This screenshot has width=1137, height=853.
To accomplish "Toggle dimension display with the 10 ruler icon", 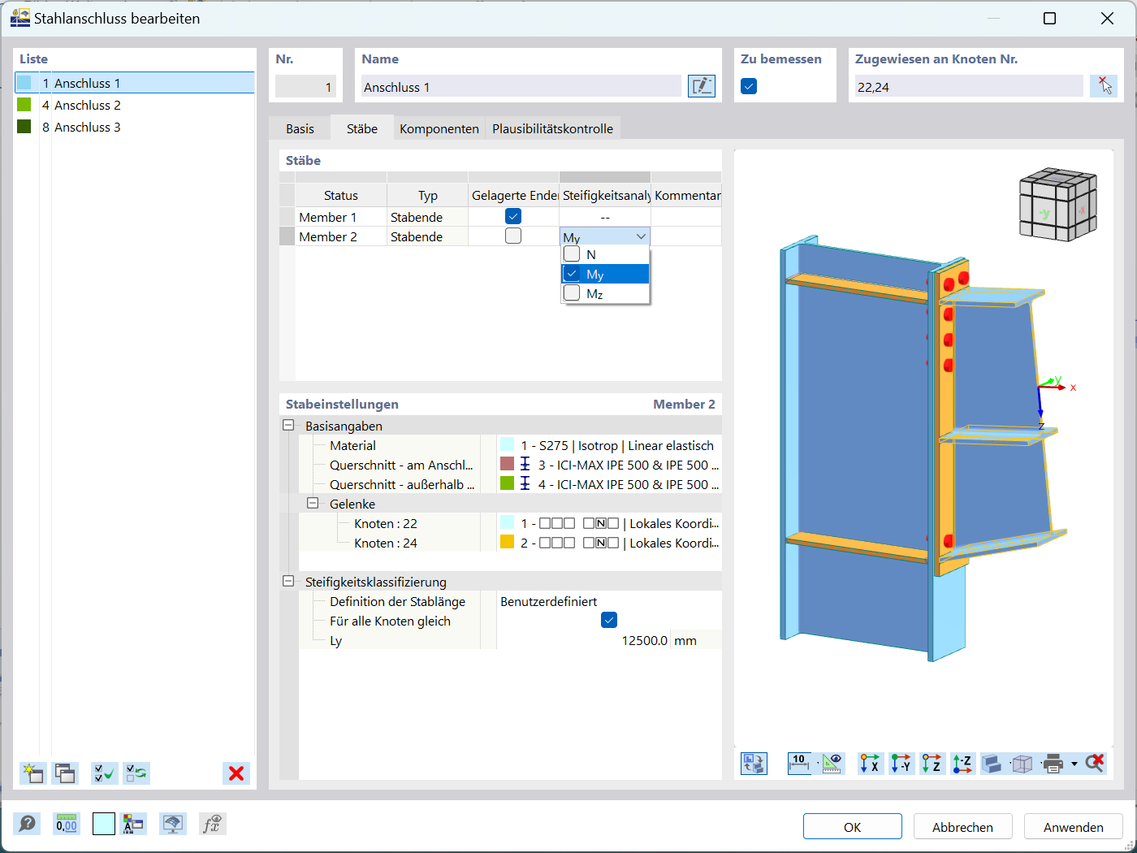I will click(x=800, y=764).
